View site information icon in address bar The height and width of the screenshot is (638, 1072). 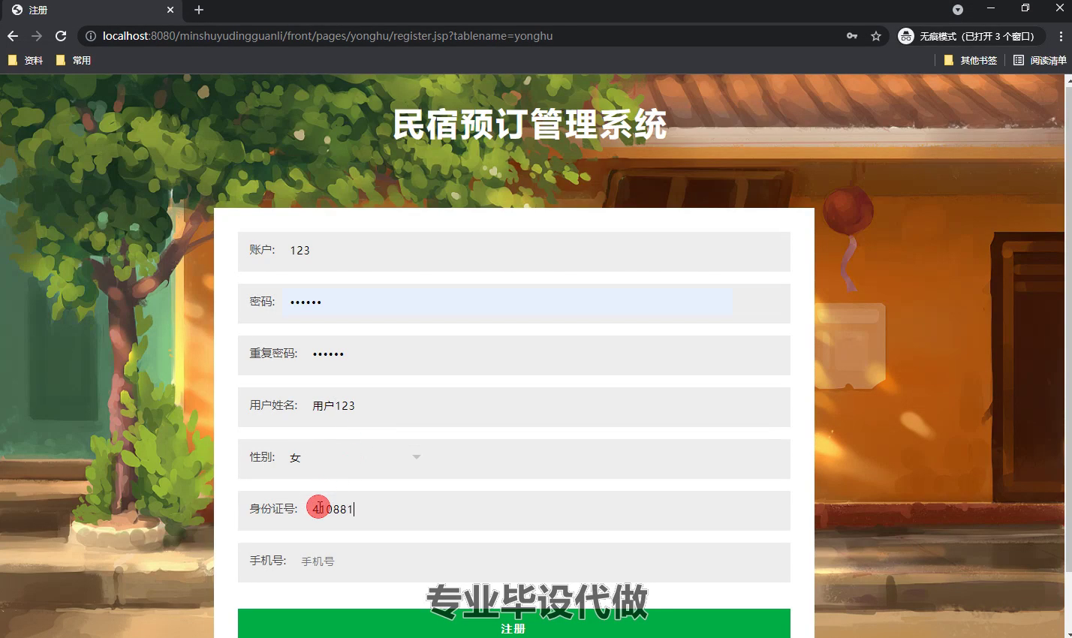tap(90, 36)
